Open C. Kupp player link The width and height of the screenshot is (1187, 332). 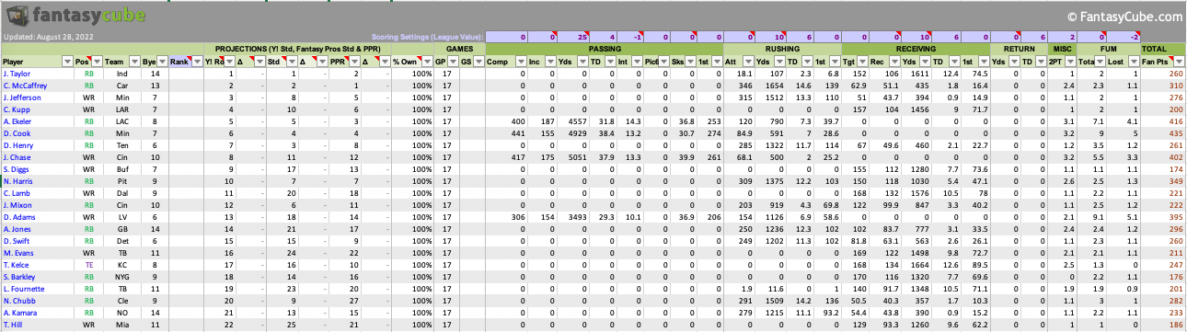tap(16, 109)
